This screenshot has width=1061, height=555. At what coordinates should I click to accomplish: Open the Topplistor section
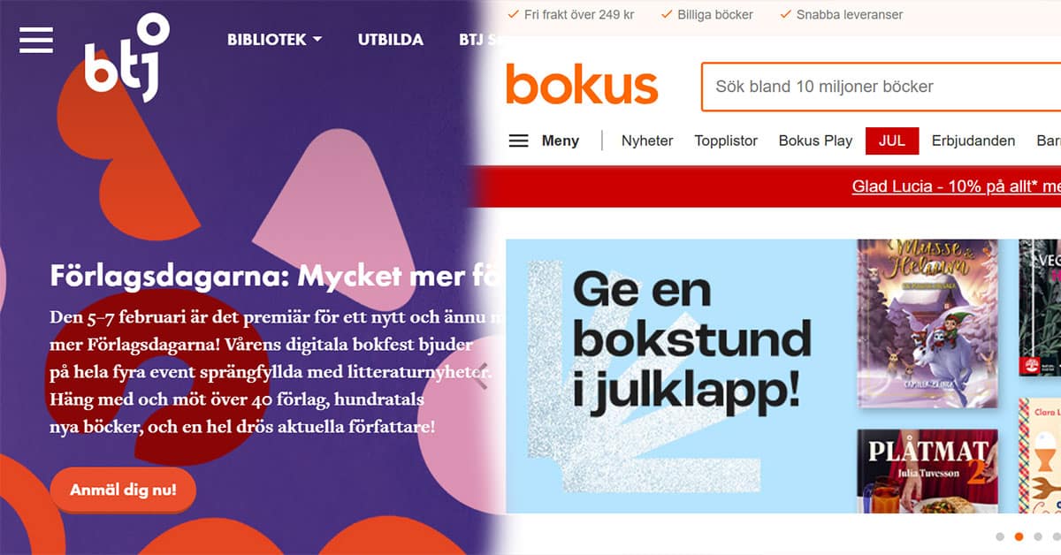726,141
